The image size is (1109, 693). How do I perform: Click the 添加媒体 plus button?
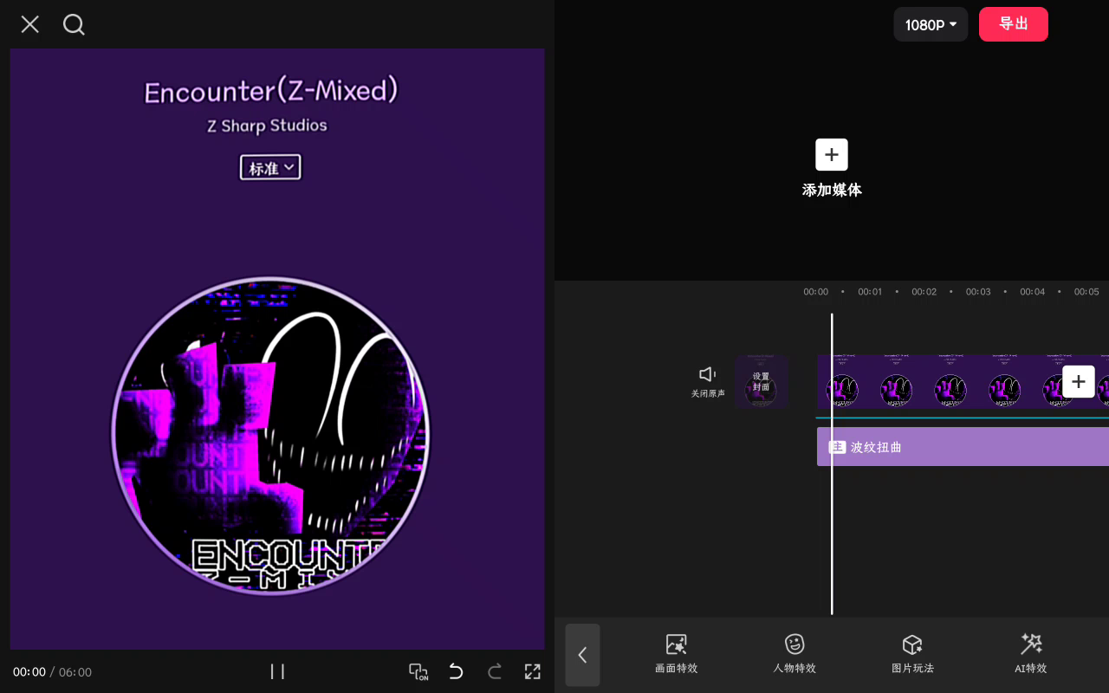pos(832,155)
